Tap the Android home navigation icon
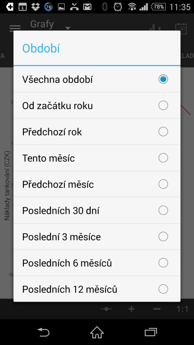Screen dimensions: 194x345 [97, 332]
